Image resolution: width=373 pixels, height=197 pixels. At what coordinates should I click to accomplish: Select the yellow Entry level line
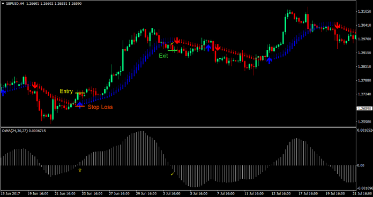(x=80, y=93)
